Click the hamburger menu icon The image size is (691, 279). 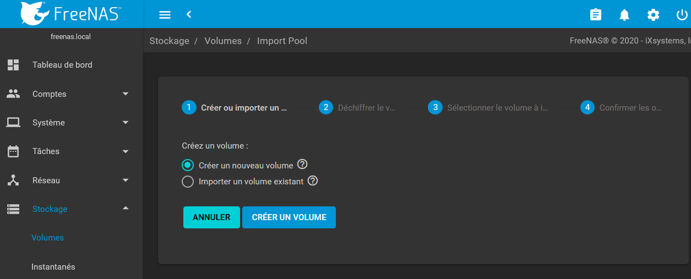coord(165,15)
